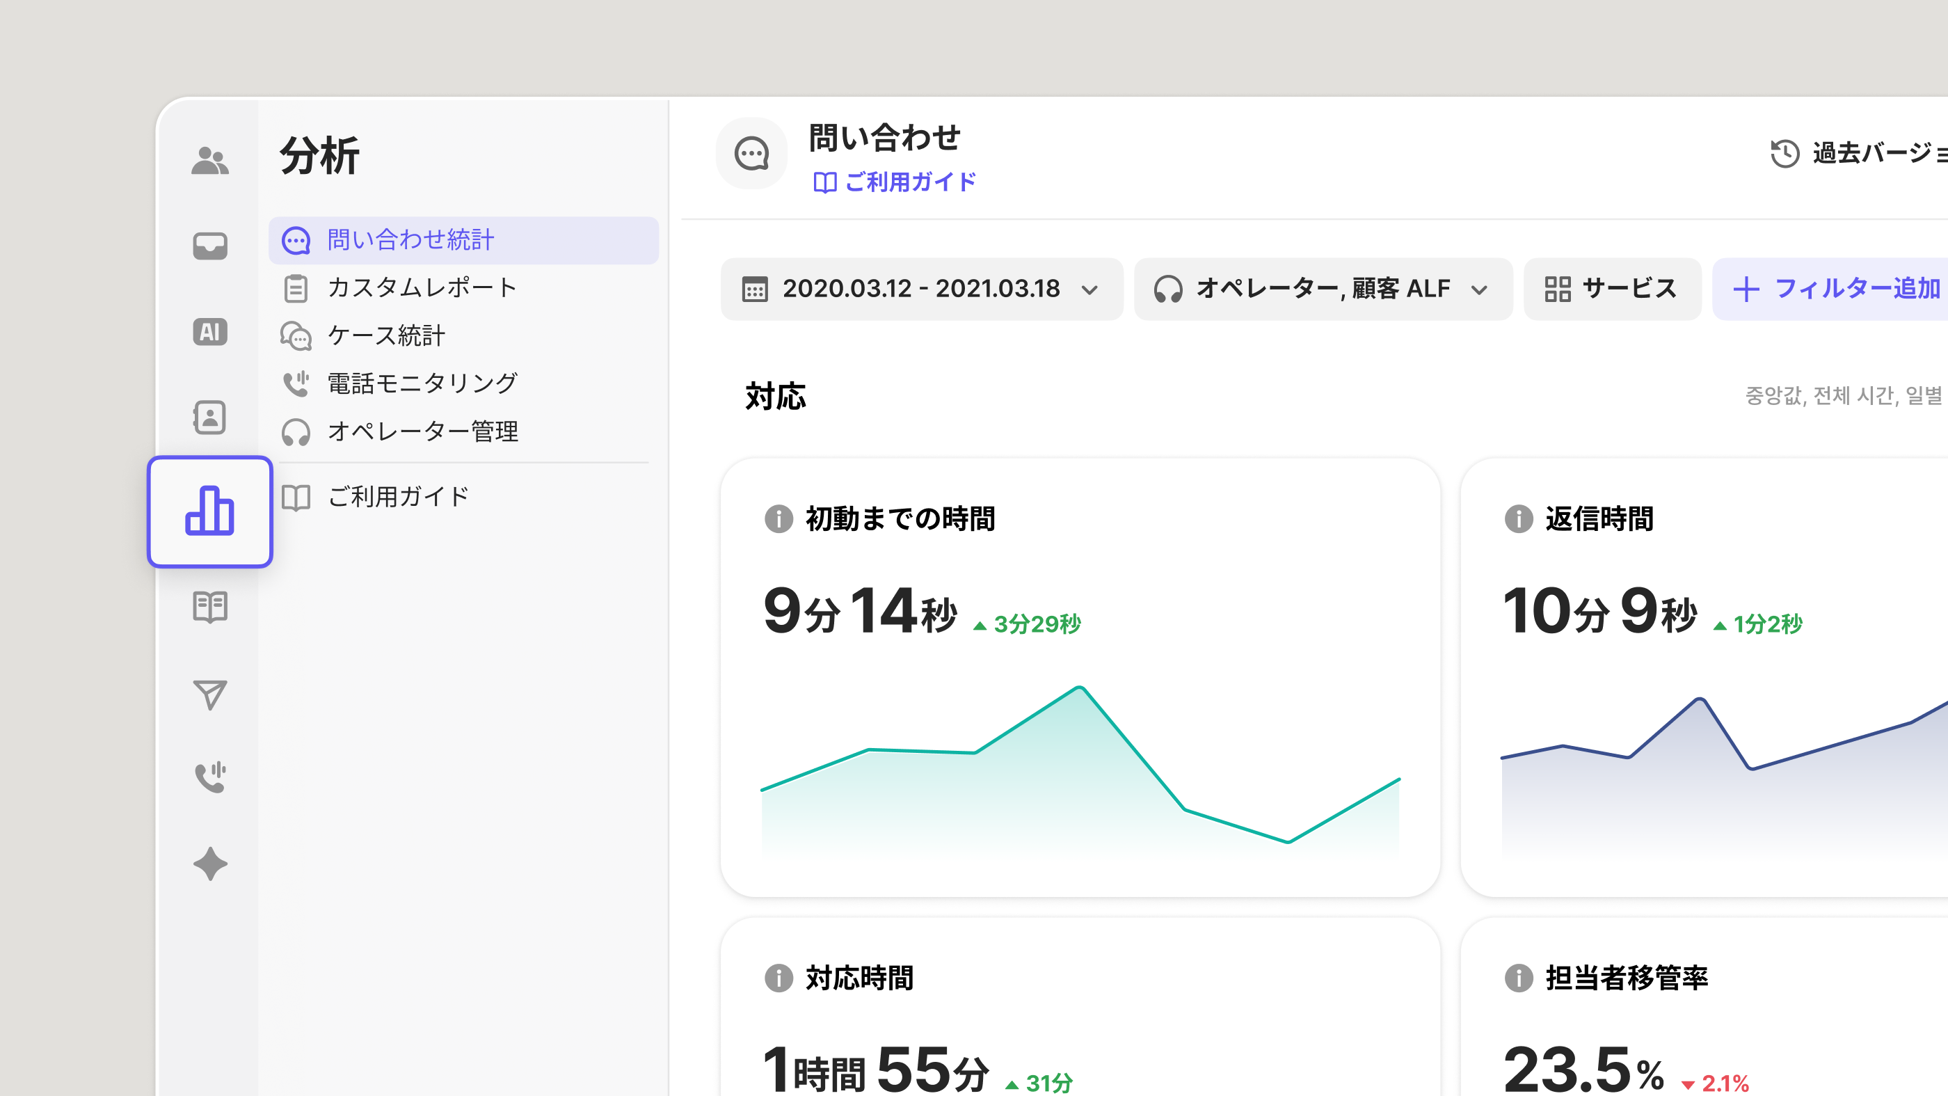Click the 10分9秒 value
1948x1096 pixels.
[1600, 611]
